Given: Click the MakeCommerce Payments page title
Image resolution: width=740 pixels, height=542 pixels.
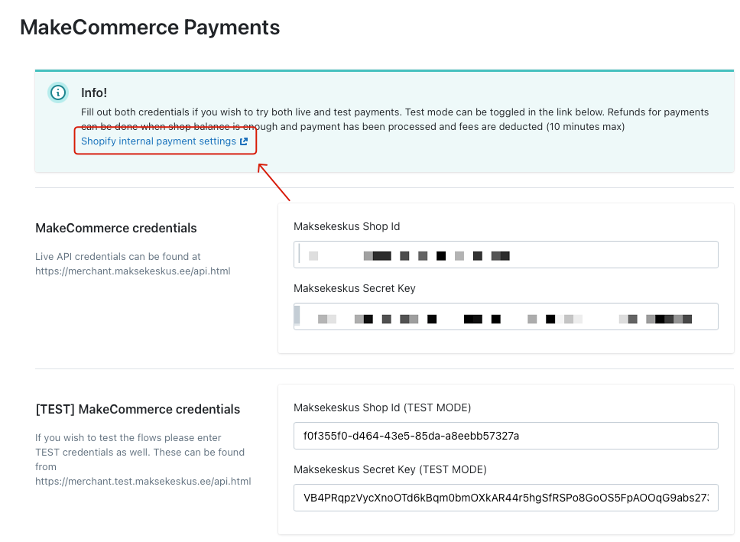Looking at the screenshot, I should click(x=150, y=28).
